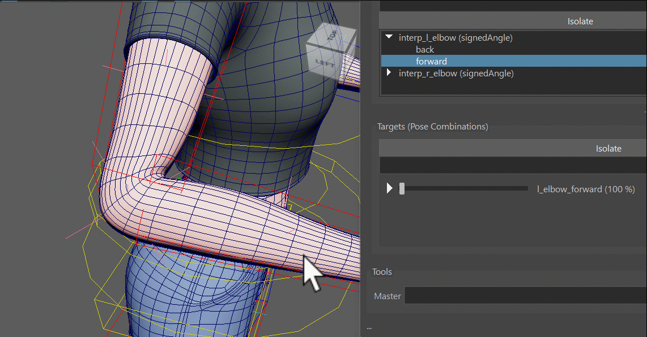Image resolution: width=647 pixels, height=337 pixels.
Task: Select the forward pose
Action: coord(431,62)
